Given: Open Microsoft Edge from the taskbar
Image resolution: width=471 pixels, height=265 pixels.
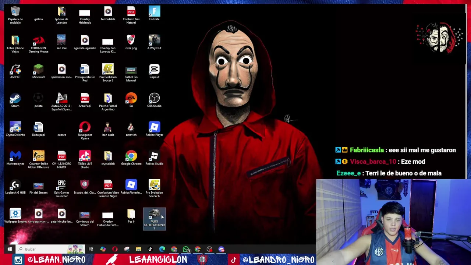Looking at the screenshot, I should pos(162,249).
